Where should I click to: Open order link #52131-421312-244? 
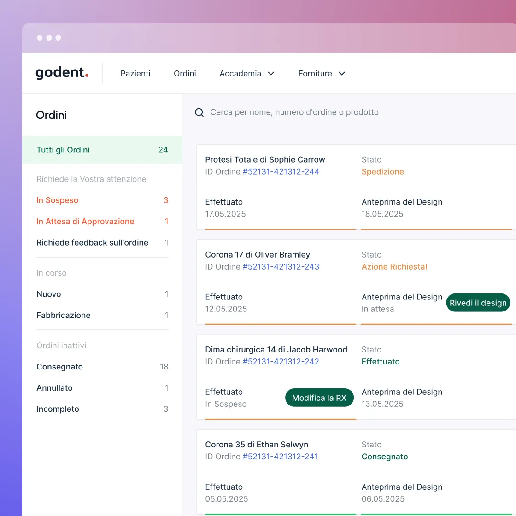pyautogui.click(x=281, y=171)
